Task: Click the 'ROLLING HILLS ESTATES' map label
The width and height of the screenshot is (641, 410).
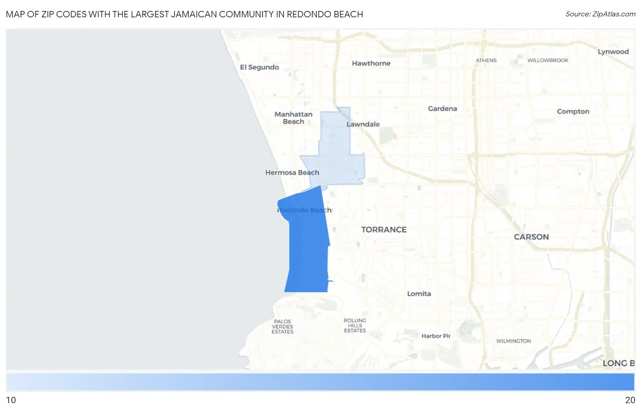Action: tap(355, 326)
